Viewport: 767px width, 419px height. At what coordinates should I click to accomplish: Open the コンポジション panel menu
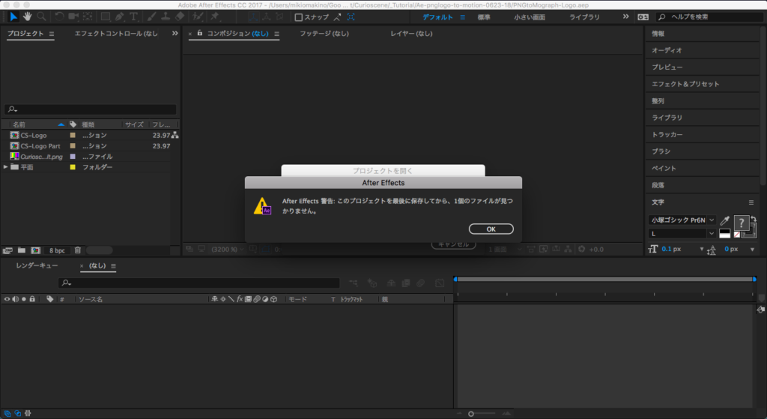(276, 34)
